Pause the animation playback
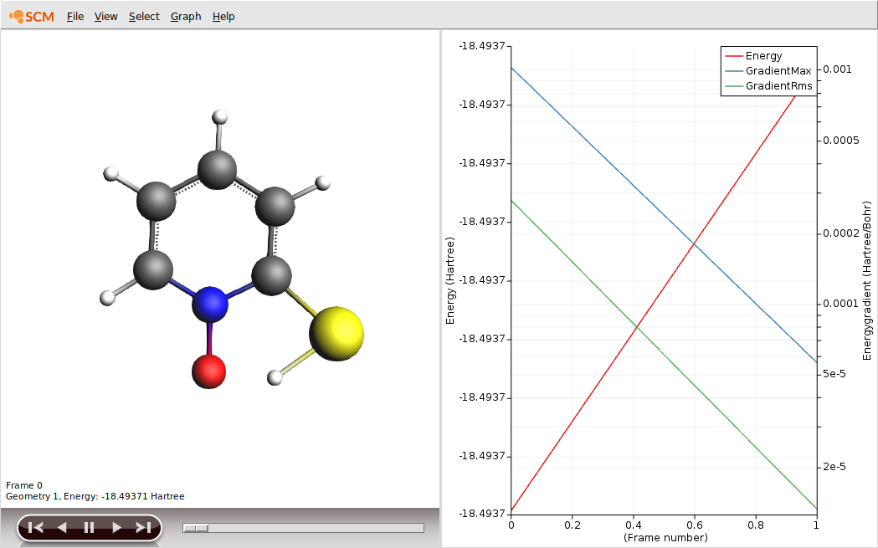Viewport: 878px width, 548px height. click(89, 527)
